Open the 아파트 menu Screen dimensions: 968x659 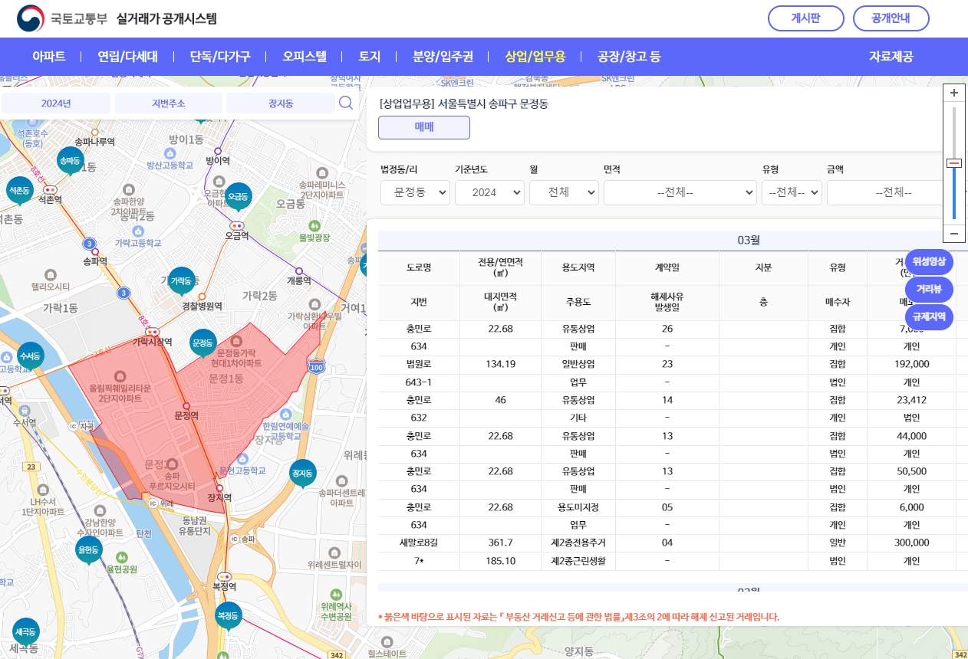point(48,57)
